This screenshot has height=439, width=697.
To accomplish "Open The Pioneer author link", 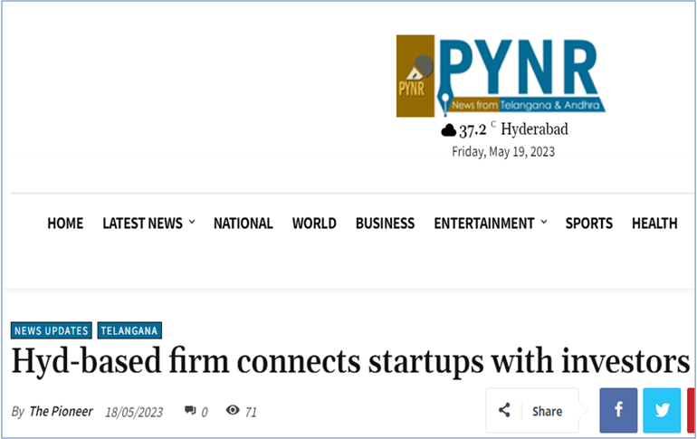I will pyautogui.click(x=61, y=412).
